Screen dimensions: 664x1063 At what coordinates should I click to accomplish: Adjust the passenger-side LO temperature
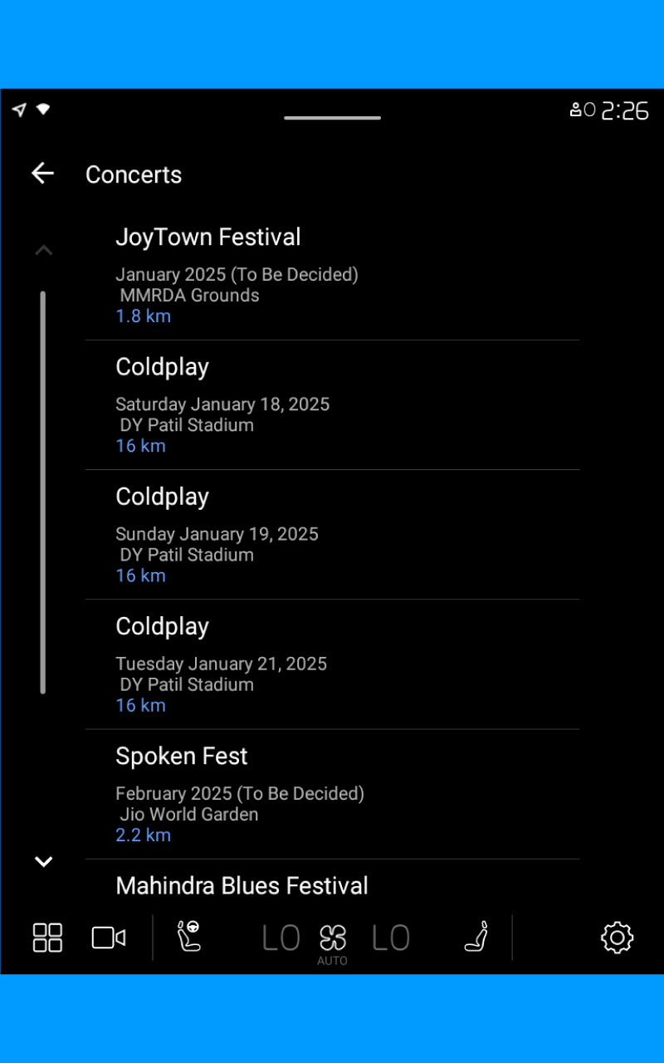pos(390,938)
